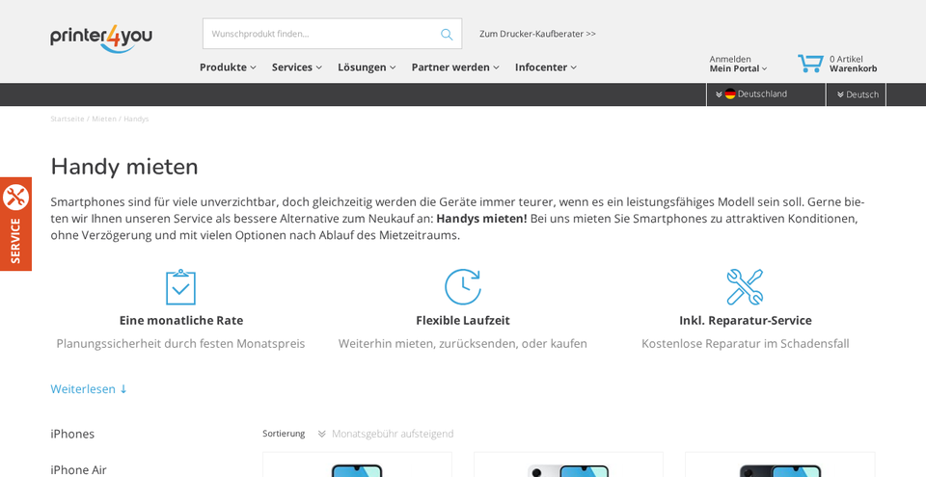926x477 pixels.
Task: Click the Inkl. Reparatur-Service heading
Action: click(x=746, y=321)
